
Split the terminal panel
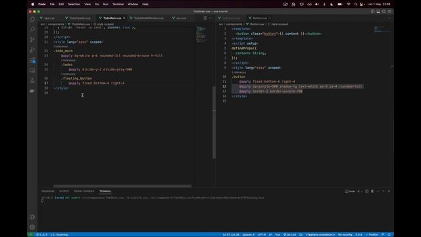coord(367,192)
